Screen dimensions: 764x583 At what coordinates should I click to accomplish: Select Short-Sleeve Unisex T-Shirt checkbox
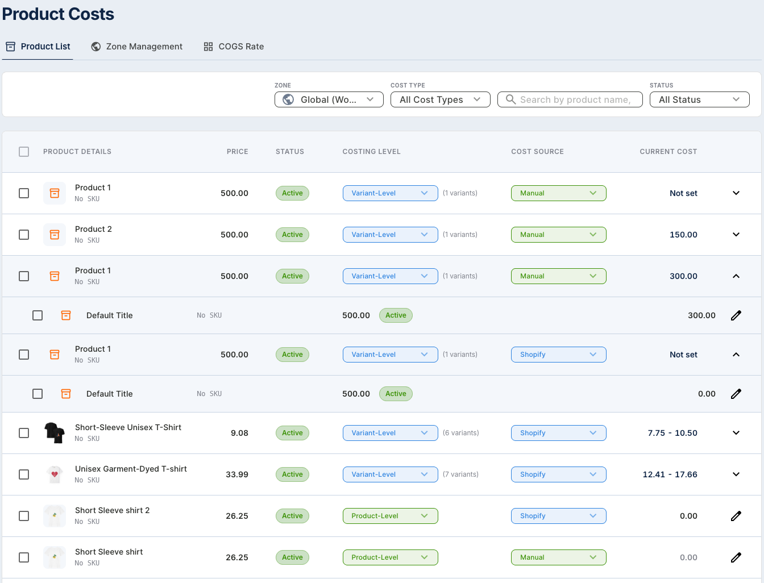tap(24, 433)
